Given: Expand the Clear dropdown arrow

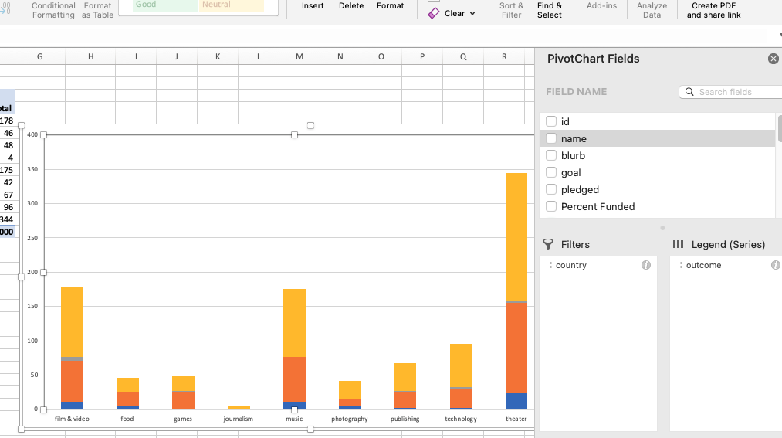Looking at the screenshot, I should coord(472,13).
